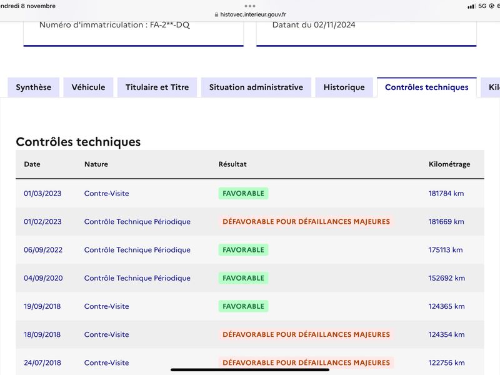The image size is (500, 375).
Task: Select the date 06/09/2022
Action: click(43, 249)
